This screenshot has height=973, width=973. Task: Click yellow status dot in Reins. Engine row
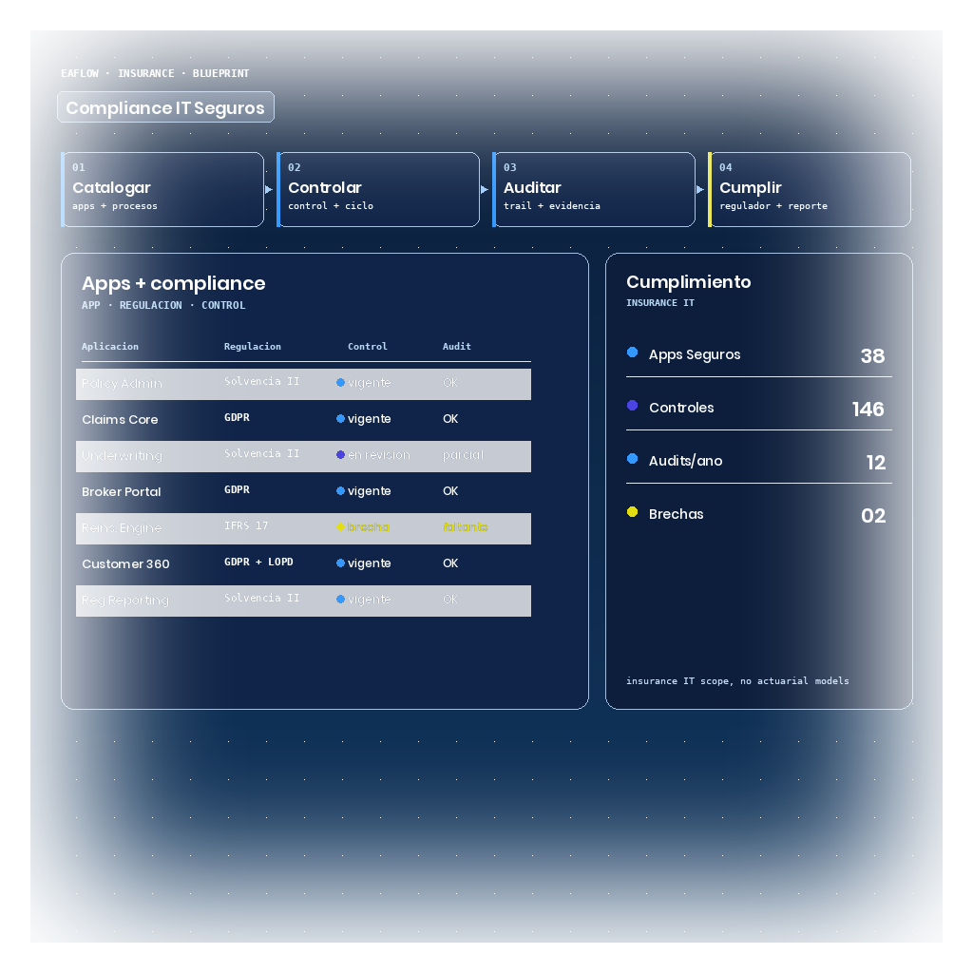[340, 526]
